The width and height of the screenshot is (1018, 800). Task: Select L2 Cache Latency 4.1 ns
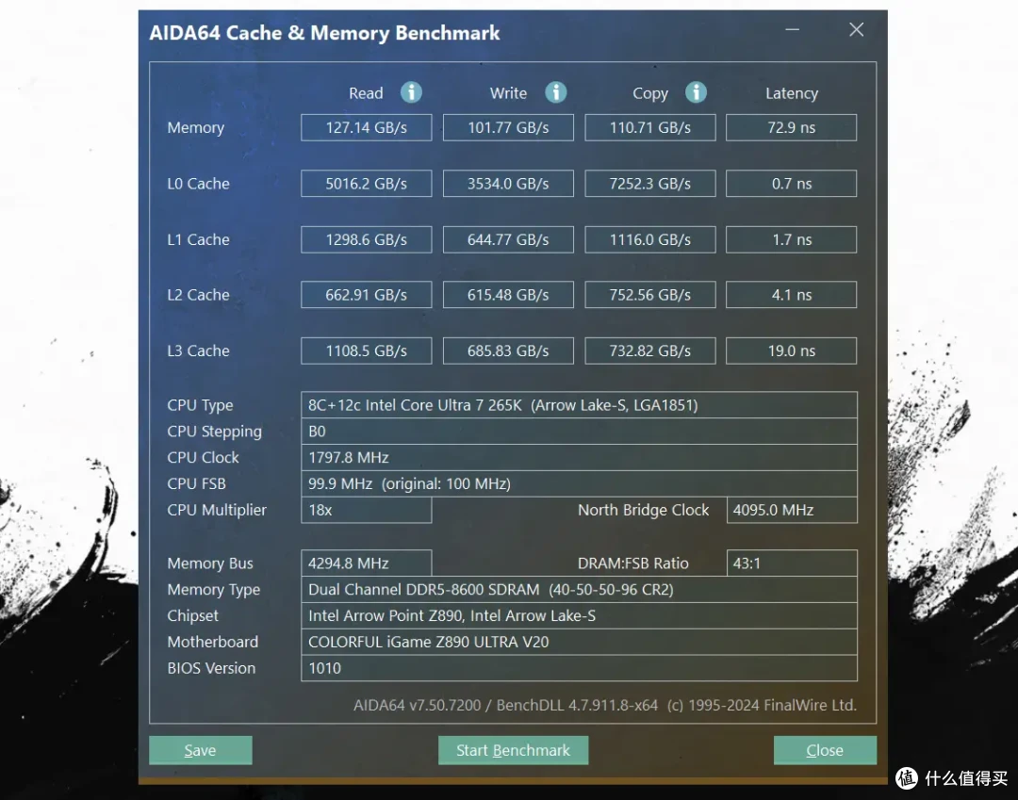click(792, 295)
